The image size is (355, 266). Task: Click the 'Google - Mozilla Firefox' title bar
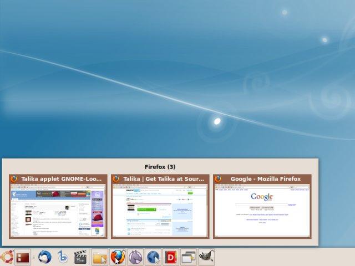click(265, 179)
